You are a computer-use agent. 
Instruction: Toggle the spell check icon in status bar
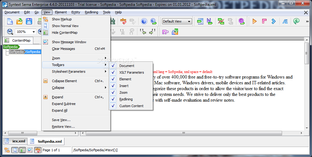38,150
